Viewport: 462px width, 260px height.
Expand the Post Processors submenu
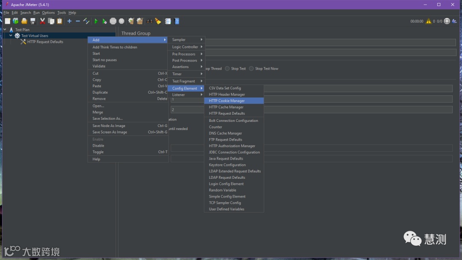point(186,60)
